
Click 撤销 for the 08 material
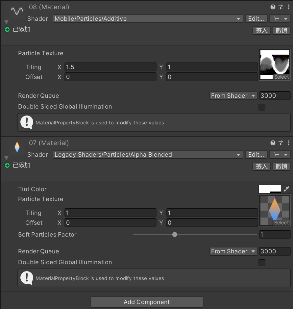coord(281,31)
